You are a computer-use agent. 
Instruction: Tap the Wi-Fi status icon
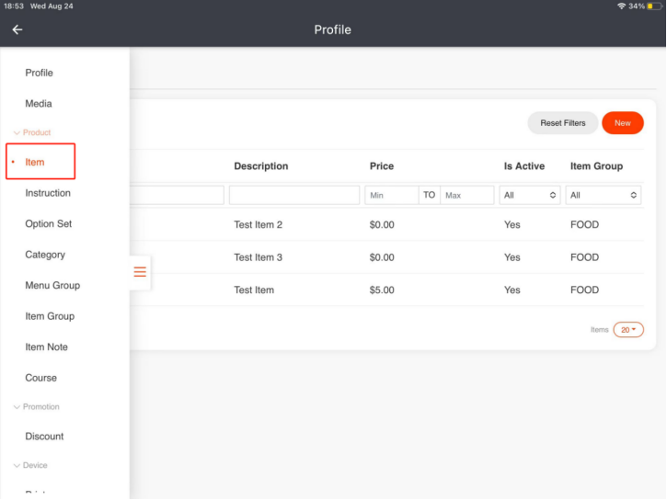[622, 6]
